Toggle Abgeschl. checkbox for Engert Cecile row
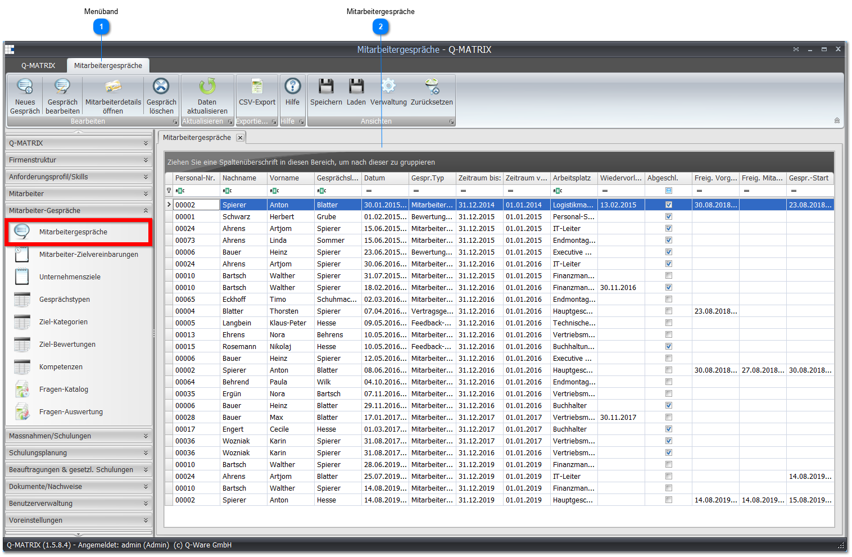This screenshot has height=557, width=852. [x=669, y=429]
